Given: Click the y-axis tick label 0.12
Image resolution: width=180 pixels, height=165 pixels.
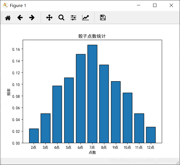Looking at the screenshot, I should point(16,73).
